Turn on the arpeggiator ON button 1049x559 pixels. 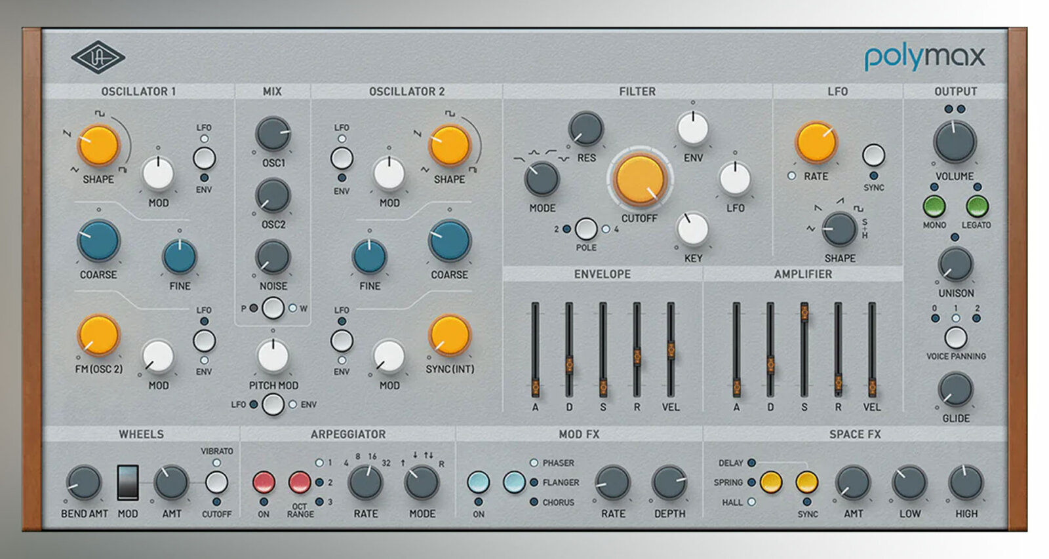click(x=264, y=483)
